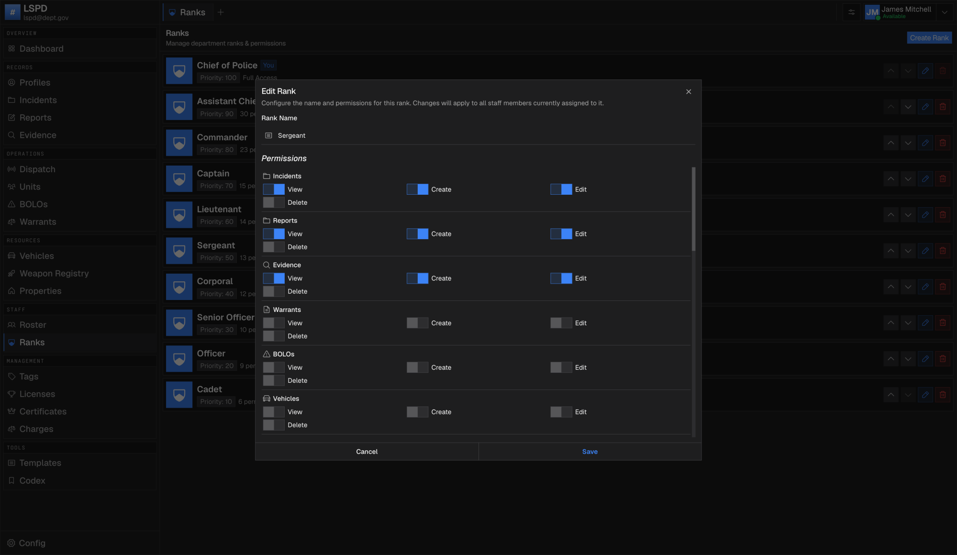Click the Sergeant rank shield icon

(x=179, y=251)
